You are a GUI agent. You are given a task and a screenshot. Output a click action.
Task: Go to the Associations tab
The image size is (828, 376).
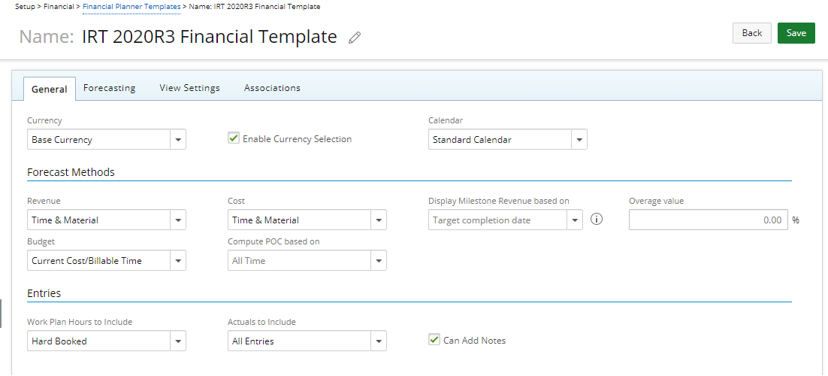tap(272, 88)
